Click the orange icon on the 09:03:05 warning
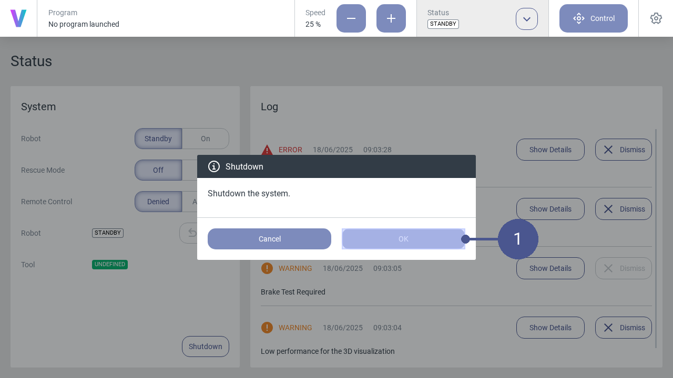The height and width of the screenshot is (378, 673). 267,268
